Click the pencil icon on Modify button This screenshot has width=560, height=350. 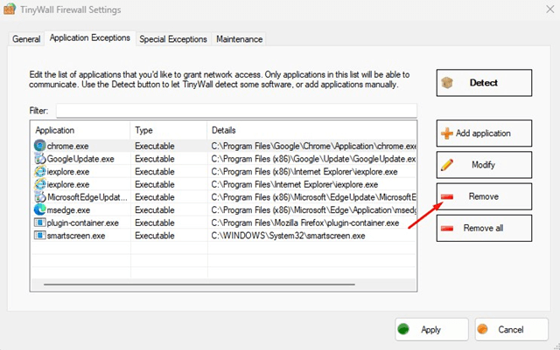447,165
